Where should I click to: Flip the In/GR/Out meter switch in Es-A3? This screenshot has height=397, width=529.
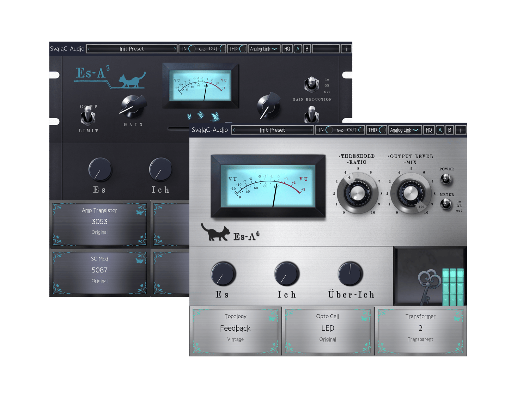311,84
